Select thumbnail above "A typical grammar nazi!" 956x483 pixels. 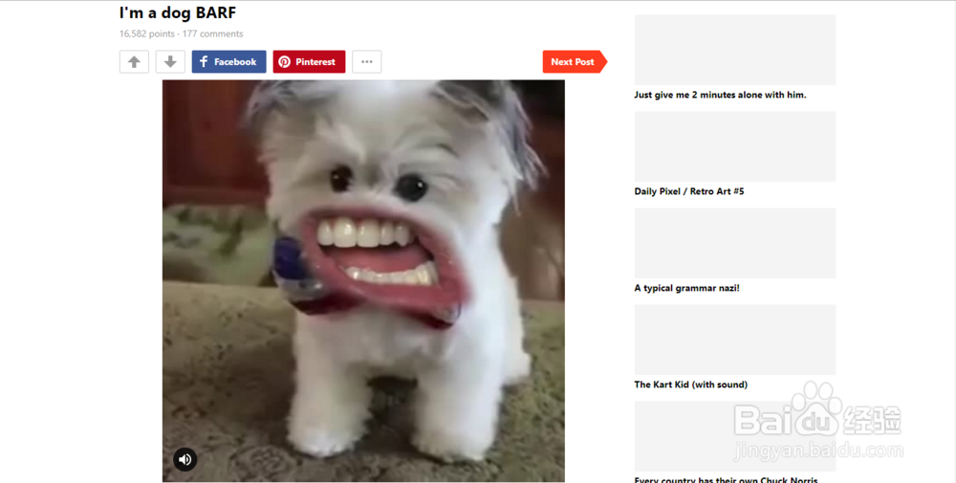[x=735, y=243]
